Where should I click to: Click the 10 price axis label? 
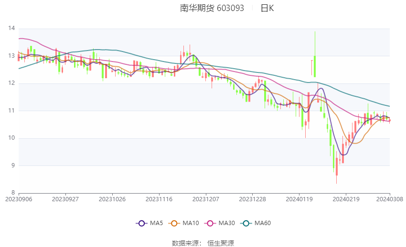(11, 138)
